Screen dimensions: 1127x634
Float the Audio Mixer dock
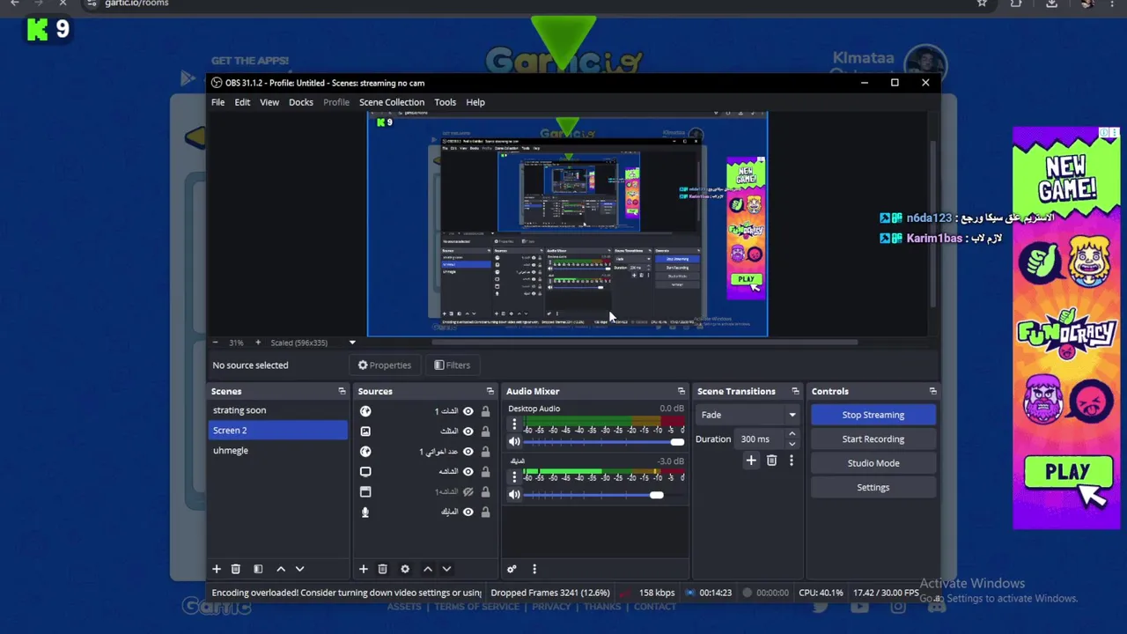point(681,391)
